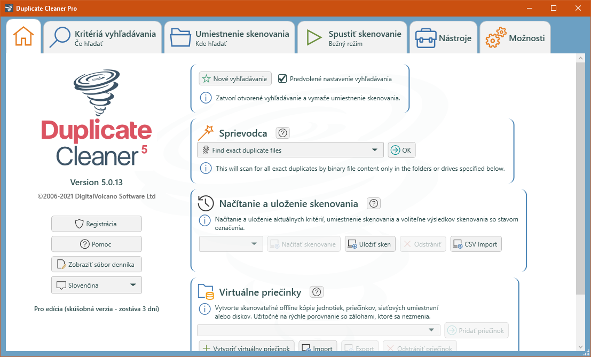
Task: Click the toolbox icon on Nástroje tab
Action: pos(425,38)
